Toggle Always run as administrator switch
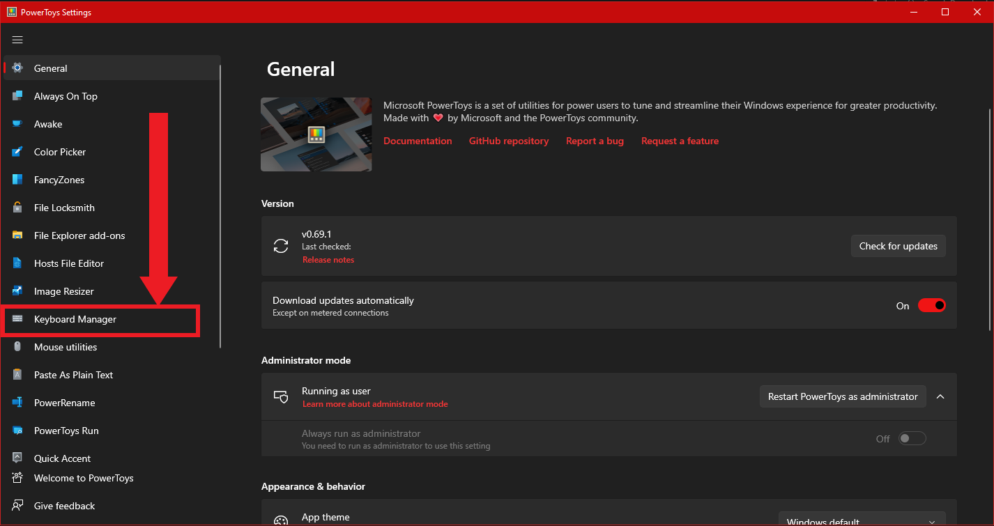994x526 pixels. 912,438
